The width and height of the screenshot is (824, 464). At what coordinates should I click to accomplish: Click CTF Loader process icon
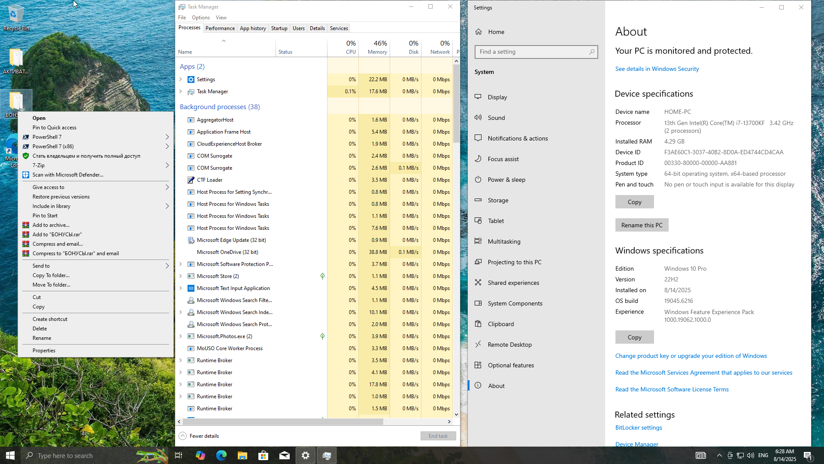click(x=191, y=180)
